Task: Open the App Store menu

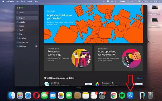Action: pos(10,1)
